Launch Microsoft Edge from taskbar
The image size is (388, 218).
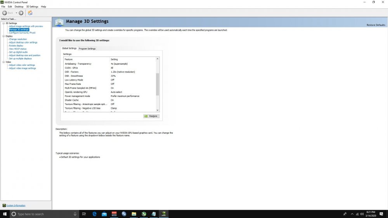[94, 214]
